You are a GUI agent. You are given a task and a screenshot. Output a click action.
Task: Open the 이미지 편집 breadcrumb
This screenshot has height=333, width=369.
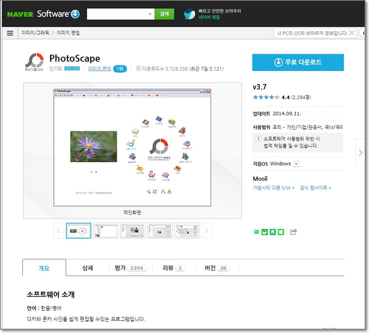tap(68, 33)
